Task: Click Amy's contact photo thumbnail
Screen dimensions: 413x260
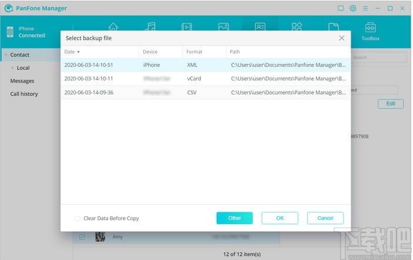Action: tap(100, 237)
